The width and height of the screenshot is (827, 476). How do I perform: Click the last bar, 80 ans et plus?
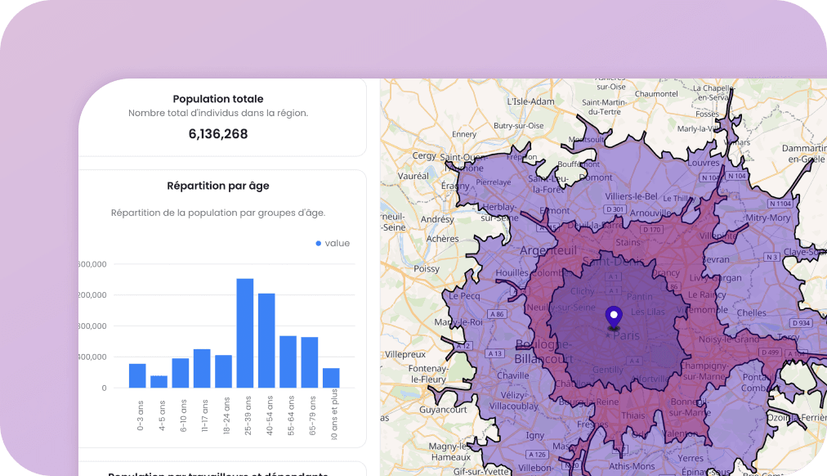tap(331, 378)
